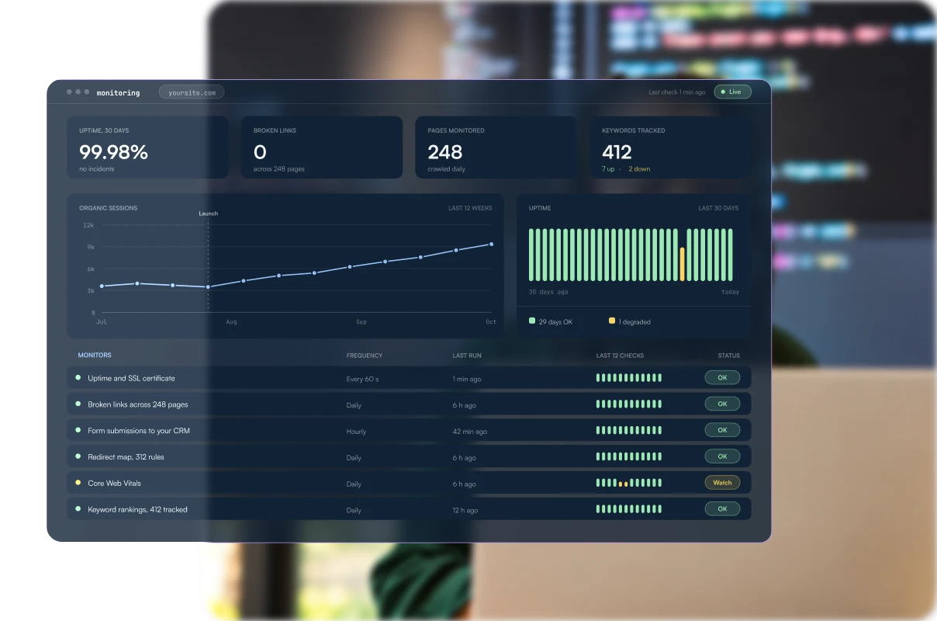Click the Last 12 Checks column header

click(620, 356)
